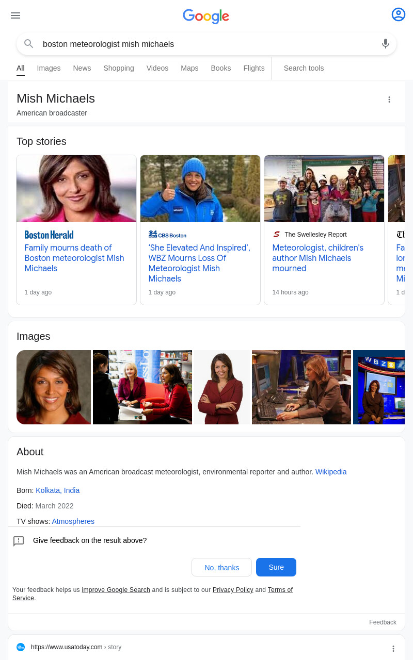Open Search tools
413x660 pixels.
pos(304,68)
